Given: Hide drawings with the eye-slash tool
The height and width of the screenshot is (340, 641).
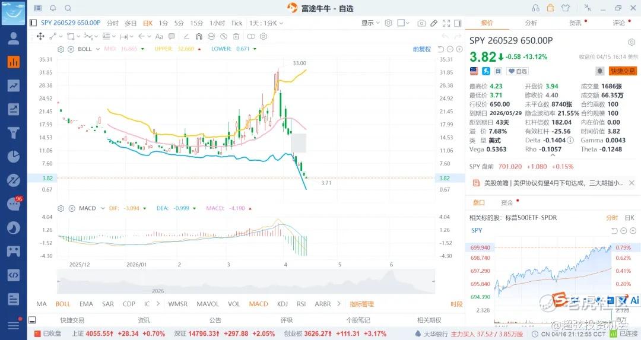Looking at the screenshot, I should [x=224, y=36].
